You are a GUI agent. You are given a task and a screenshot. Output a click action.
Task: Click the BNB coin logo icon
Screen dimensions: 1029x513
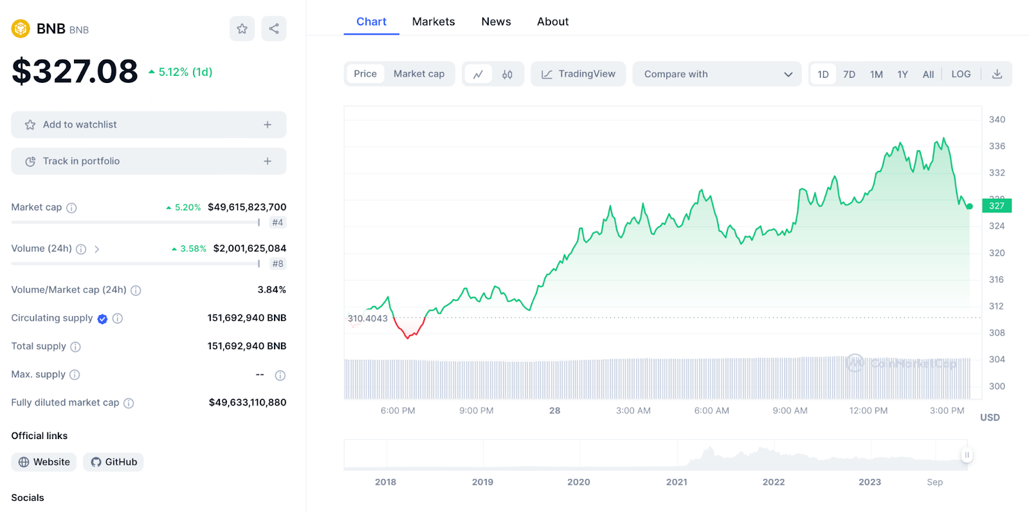coord(21,28)
